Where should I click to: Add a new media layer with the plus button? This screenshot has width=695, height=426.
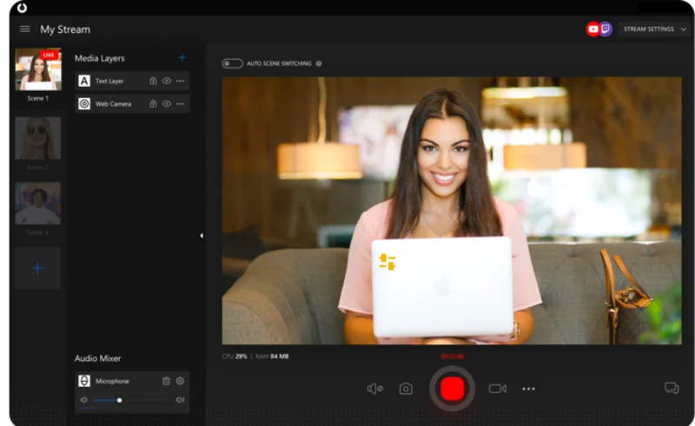[182, 58]
